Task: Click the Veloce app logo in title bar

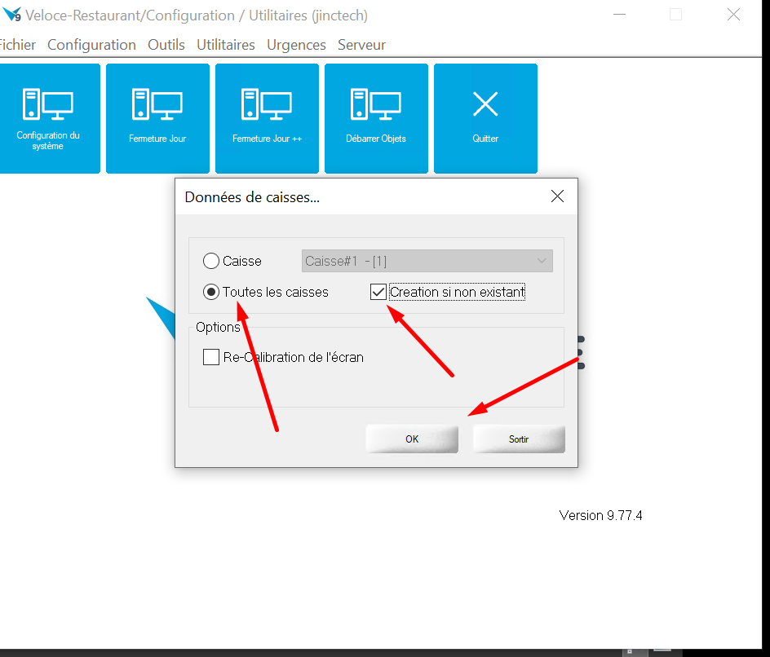Action: (11, 15)
